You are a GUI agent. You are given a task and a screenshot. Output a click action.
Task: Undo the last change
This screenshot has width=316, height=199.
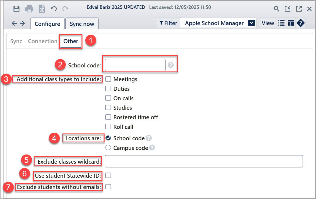[x=53, y=9]
